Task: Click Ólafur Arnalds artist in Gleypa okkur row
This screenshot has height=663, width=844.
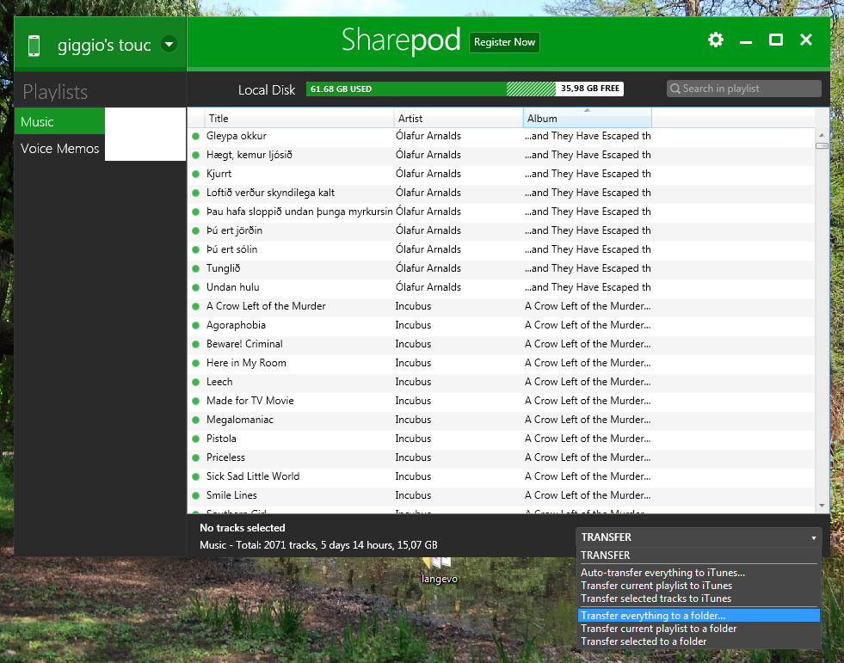Action: coord(428,136)
